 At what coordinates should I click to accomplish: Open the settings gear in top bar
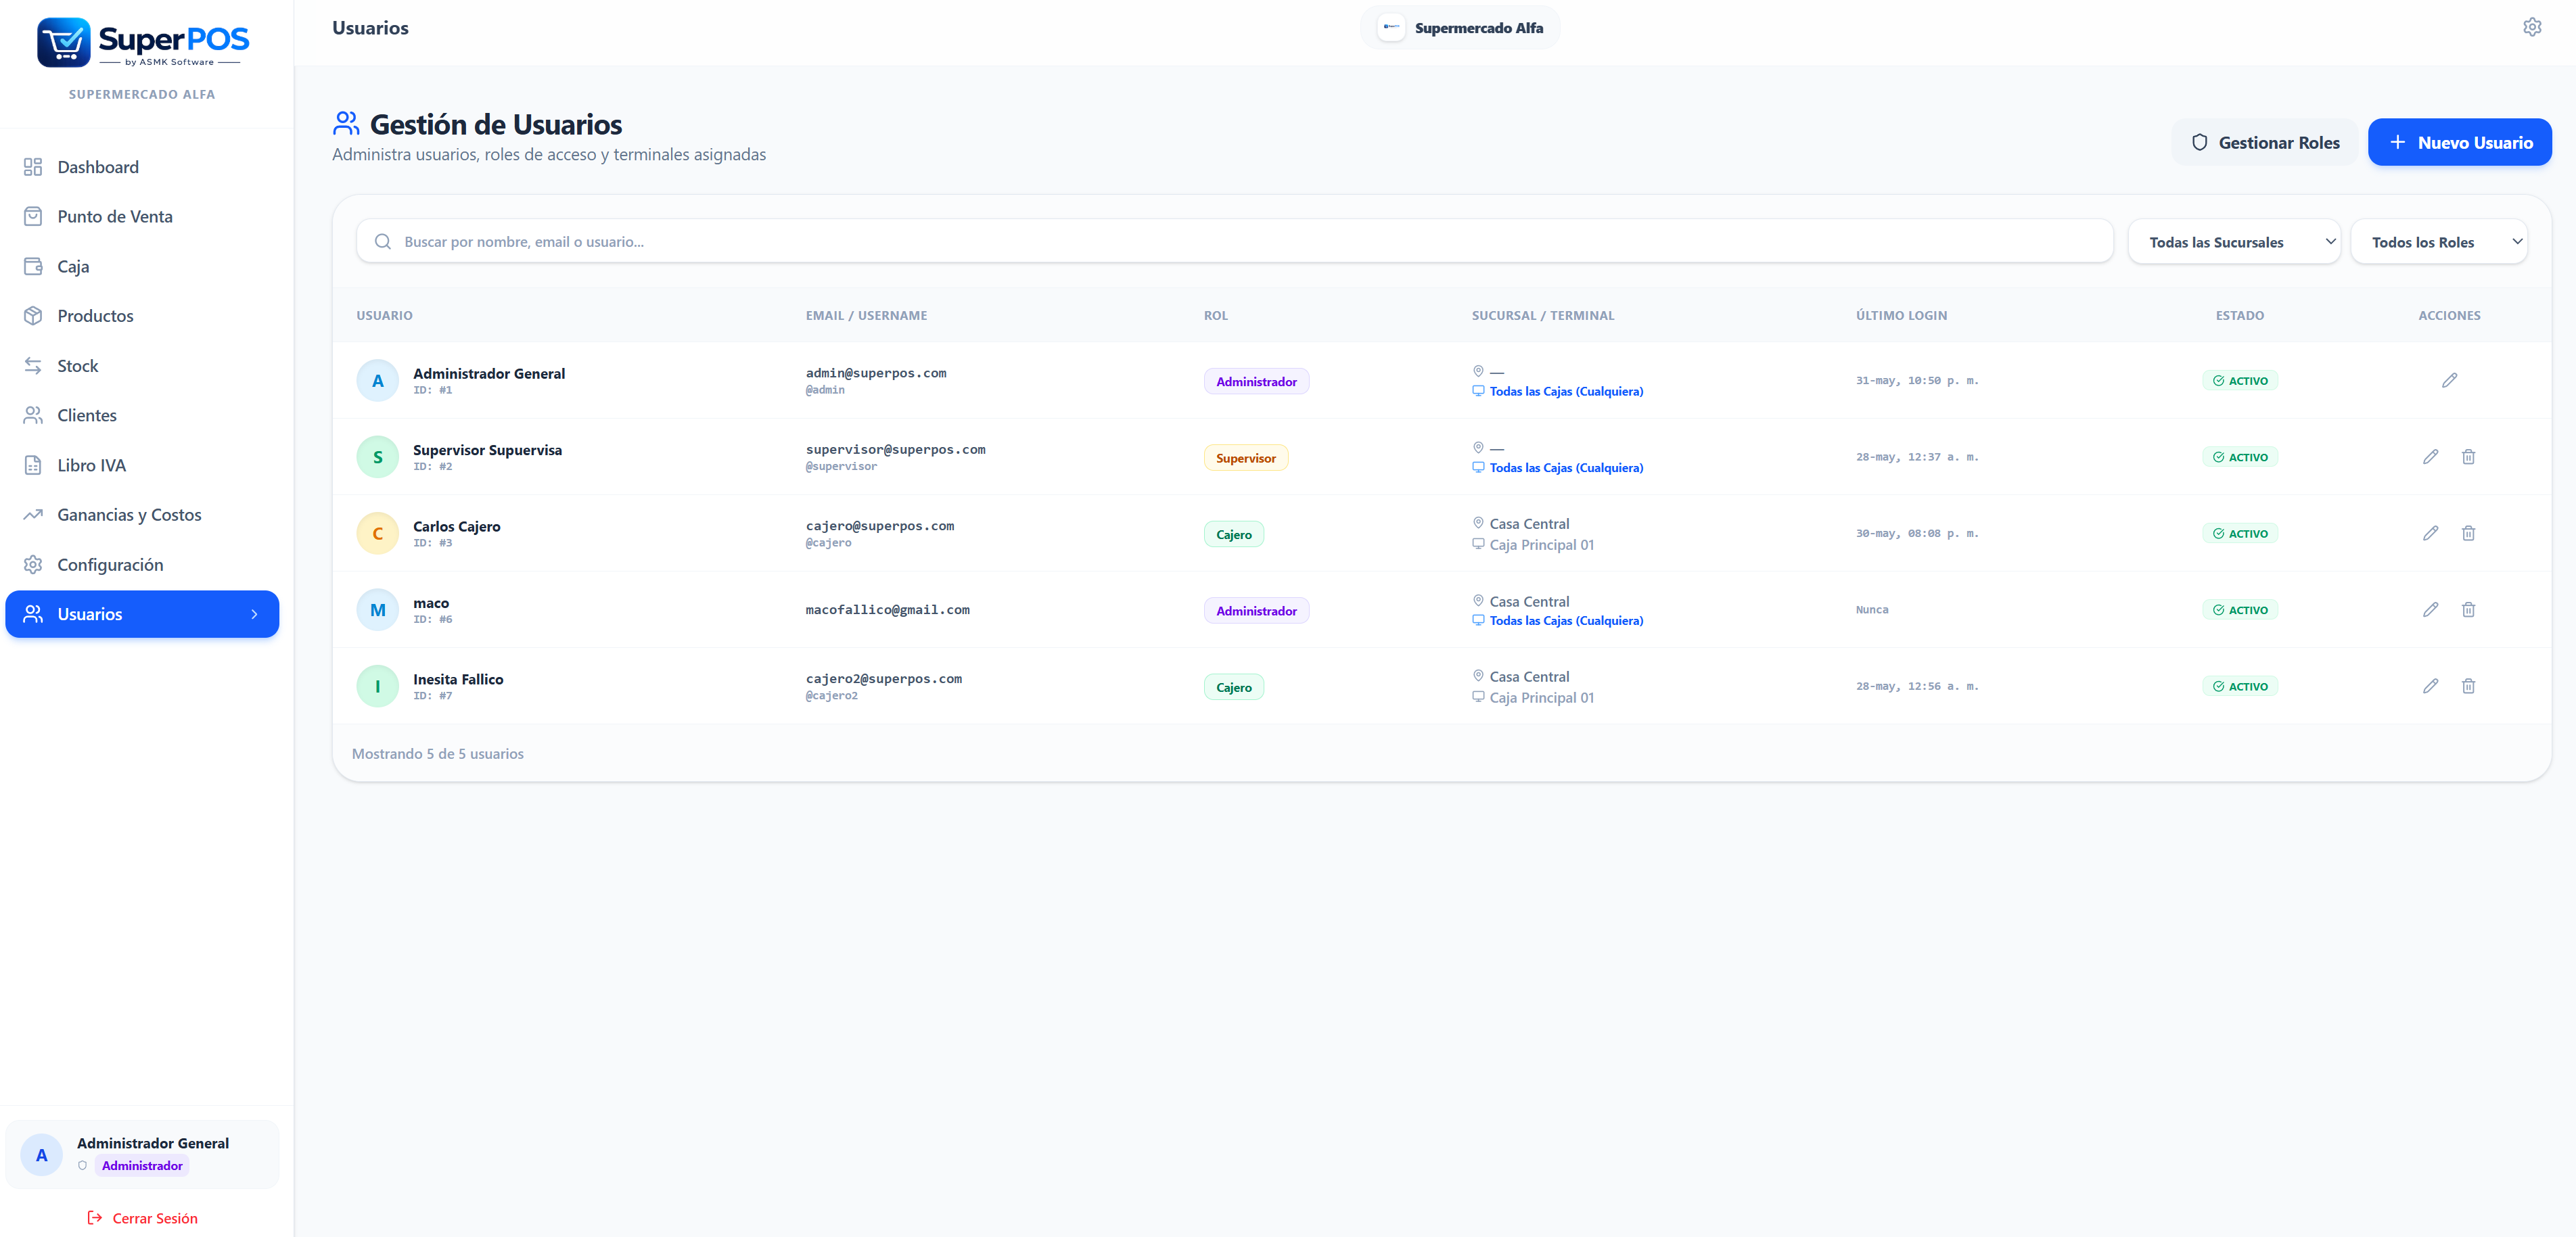click(x=2532, y=27)
